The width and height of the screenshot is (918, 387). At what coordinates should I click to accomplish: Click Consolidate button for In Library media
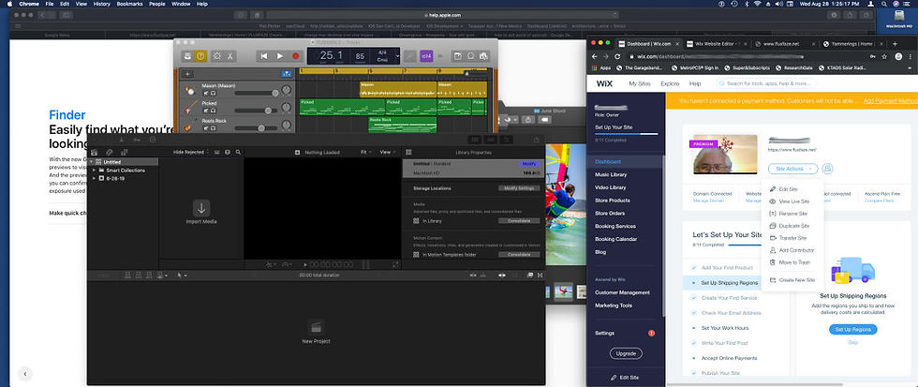(x=519, y=221)
